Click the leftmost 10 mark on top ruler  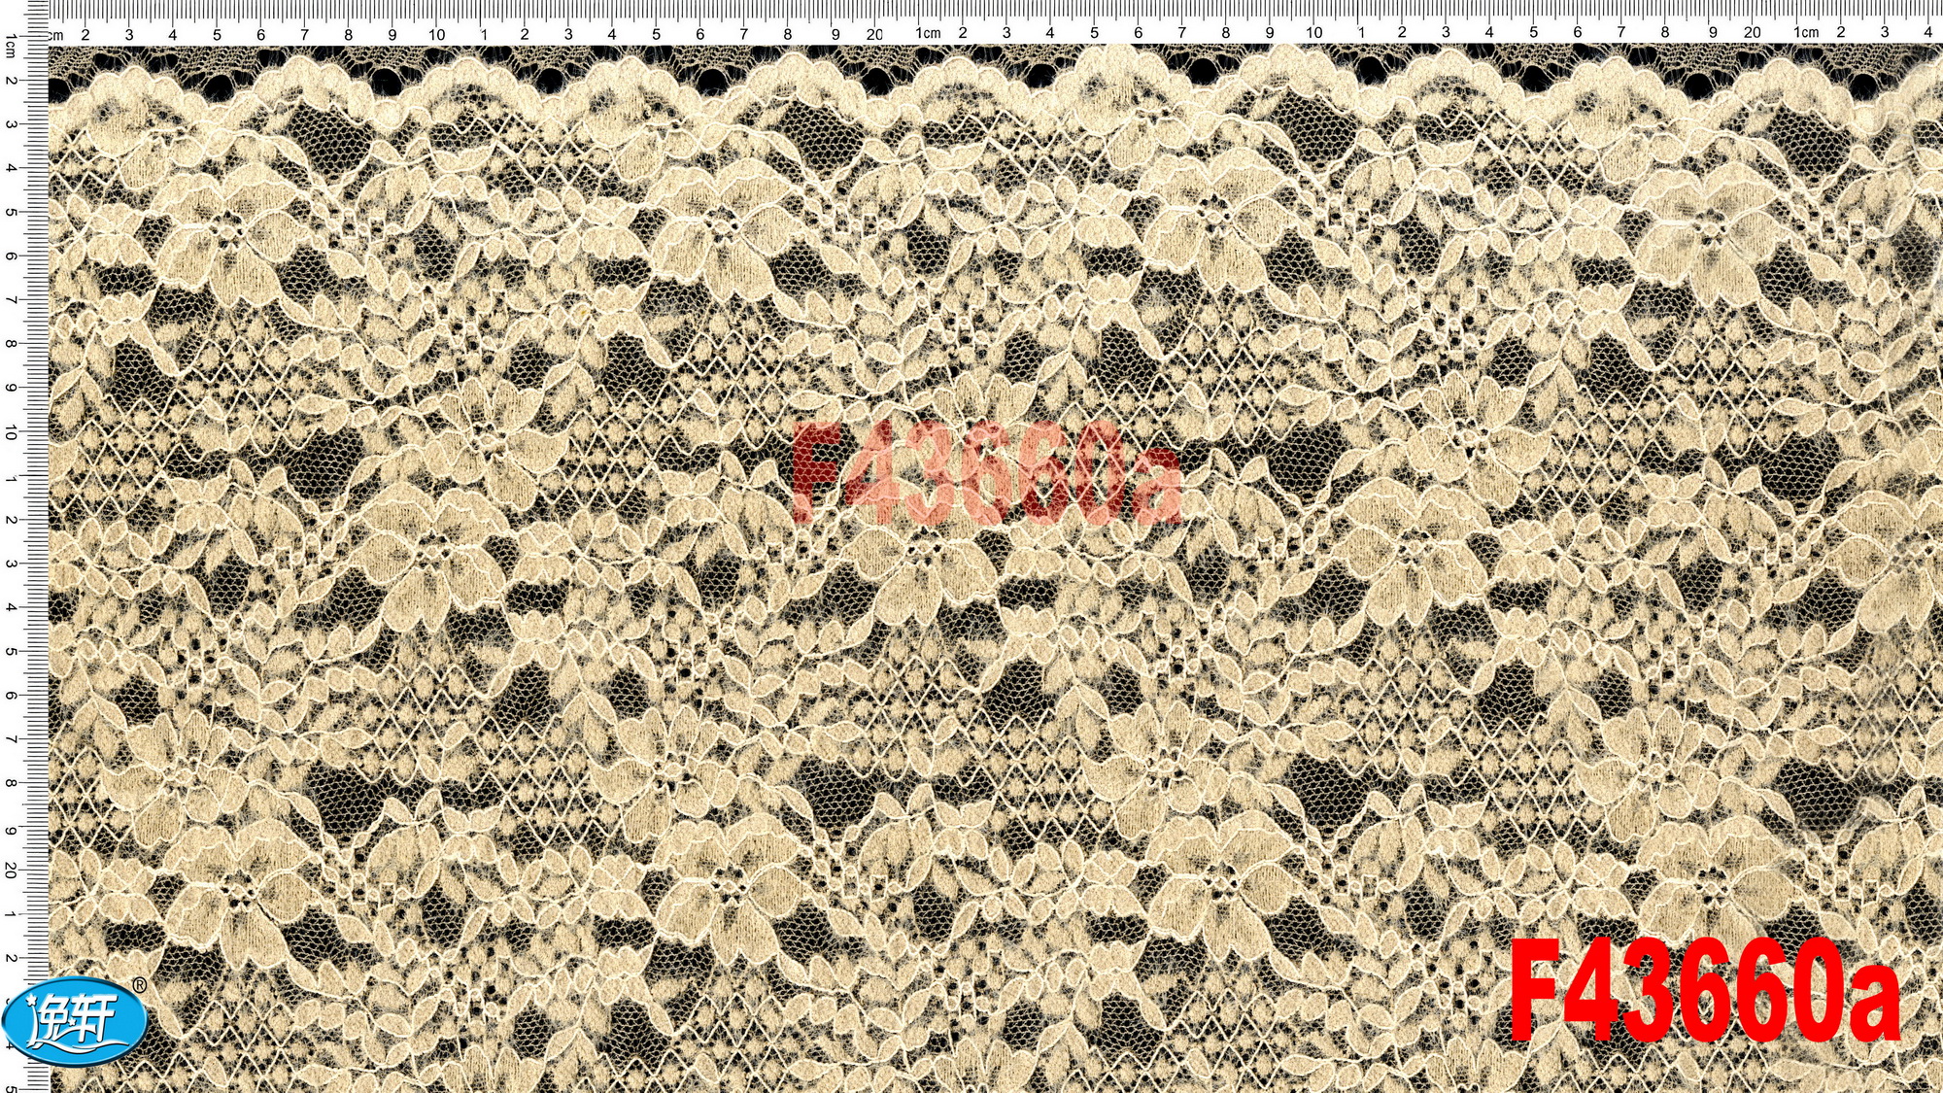pyautogui.click(x=437, y=34)
